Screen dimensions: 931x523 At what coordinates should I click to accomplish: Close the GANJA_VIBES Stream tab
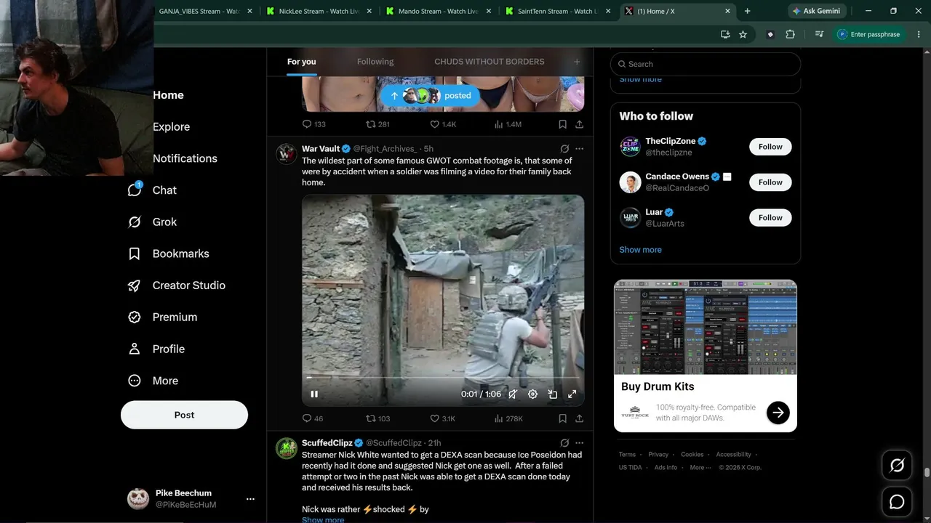250,11
